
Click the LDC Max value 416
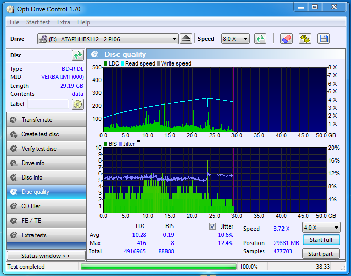click(141, 243)
